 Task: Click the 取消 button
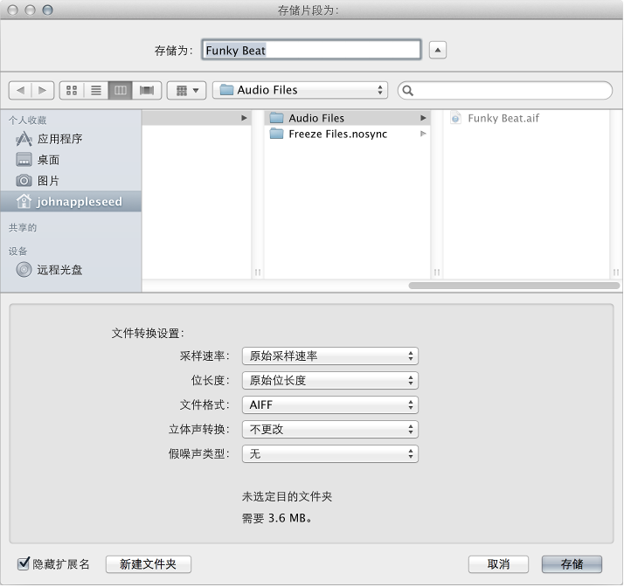498,564
